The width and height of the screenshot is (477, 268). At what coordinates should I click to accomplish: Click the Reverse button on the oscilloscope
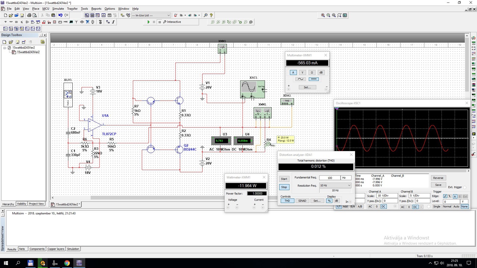(x=438, y=178)
